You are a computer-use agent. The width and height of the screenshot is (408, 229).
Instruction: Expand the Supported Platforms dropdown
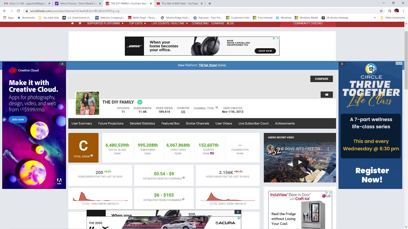[x=105, y=23]
